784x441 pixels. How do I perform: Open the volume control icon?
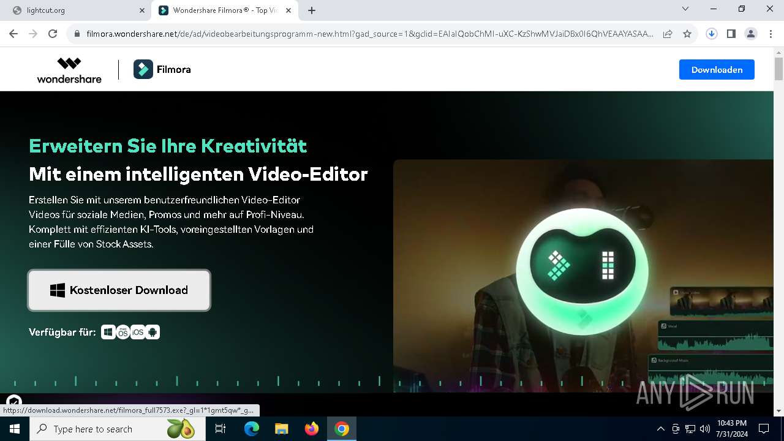(x=705, y=429)
